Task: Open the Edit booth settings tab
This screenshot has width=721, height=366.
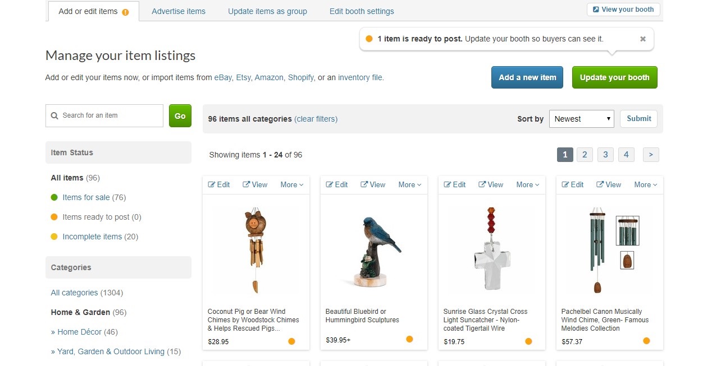Action: coord(362,11)
